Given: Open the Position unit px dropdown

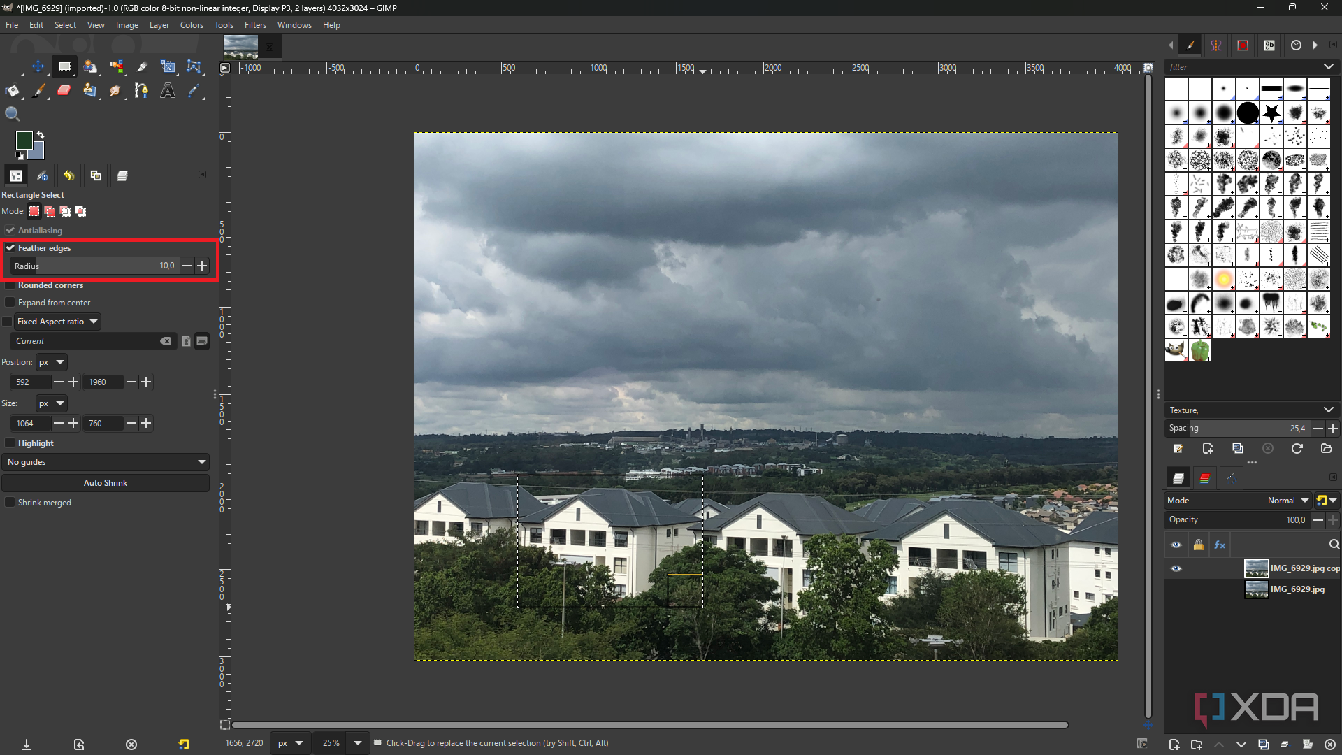Looking at the screenshot, I should [52, 362].
